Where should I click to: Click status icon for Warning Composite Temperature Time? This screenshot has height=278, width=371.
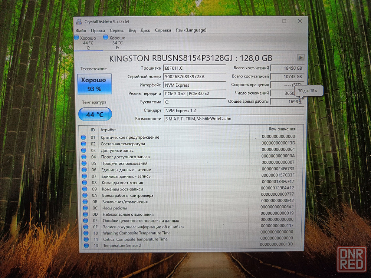86,233
